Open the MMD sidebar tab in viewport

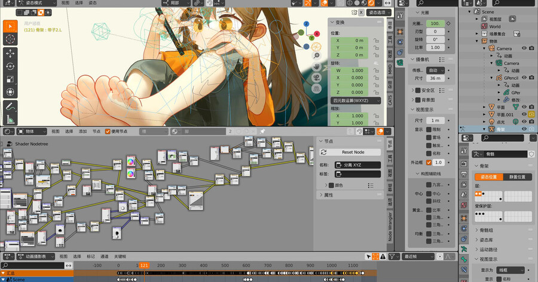coord(390,69)
